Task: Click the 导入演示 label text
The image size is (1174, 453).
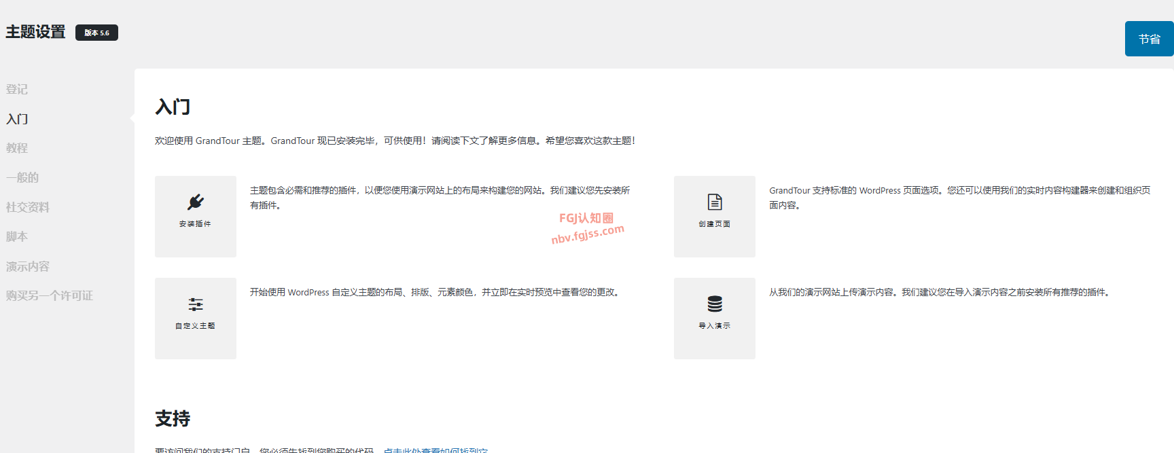Action: [714, 326]
